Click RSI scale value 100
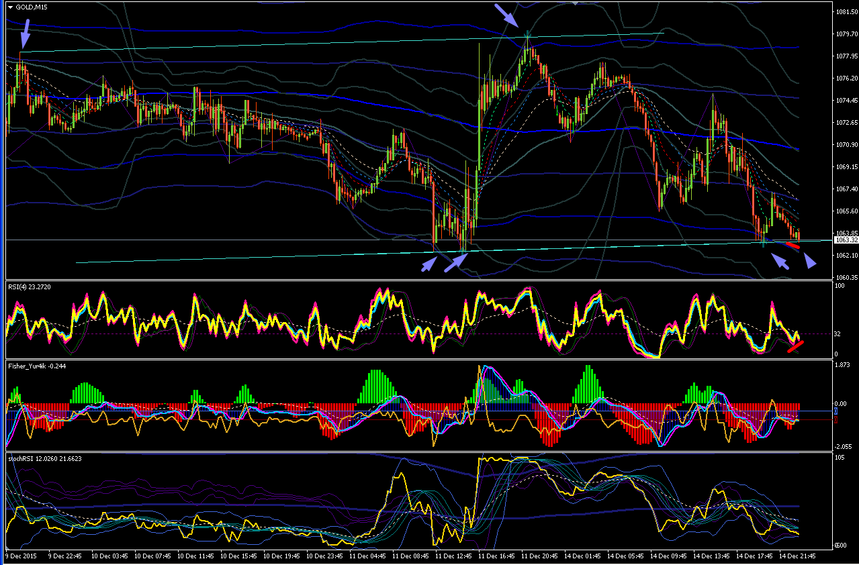The image size is (859, 565). tap(840, 286)
